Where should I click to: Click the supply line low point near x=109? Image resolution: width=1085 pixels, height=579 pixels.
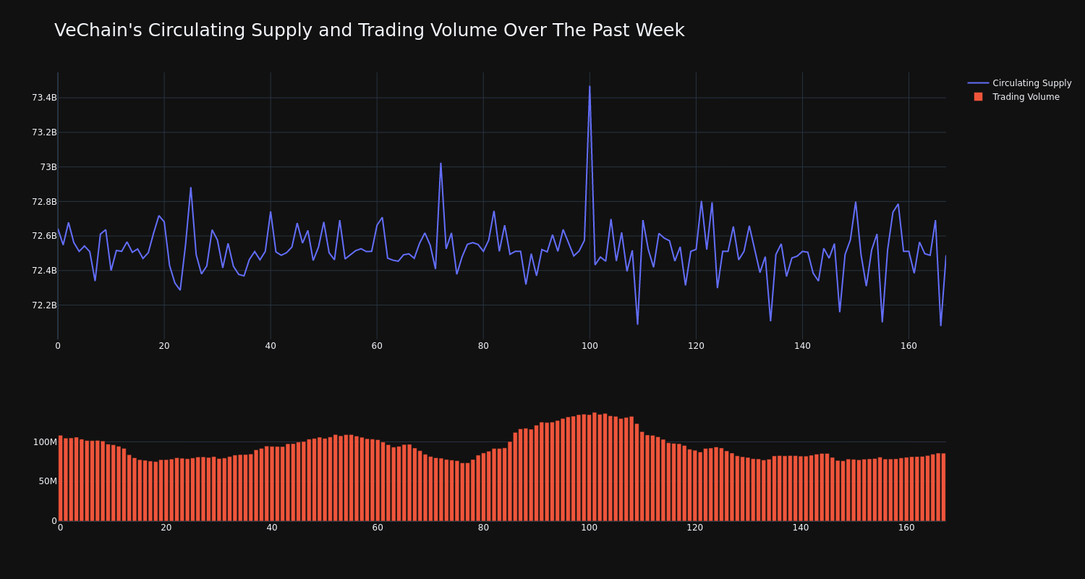click(637, 324)
